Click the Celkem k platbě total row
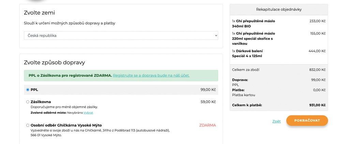 point(279,105)
